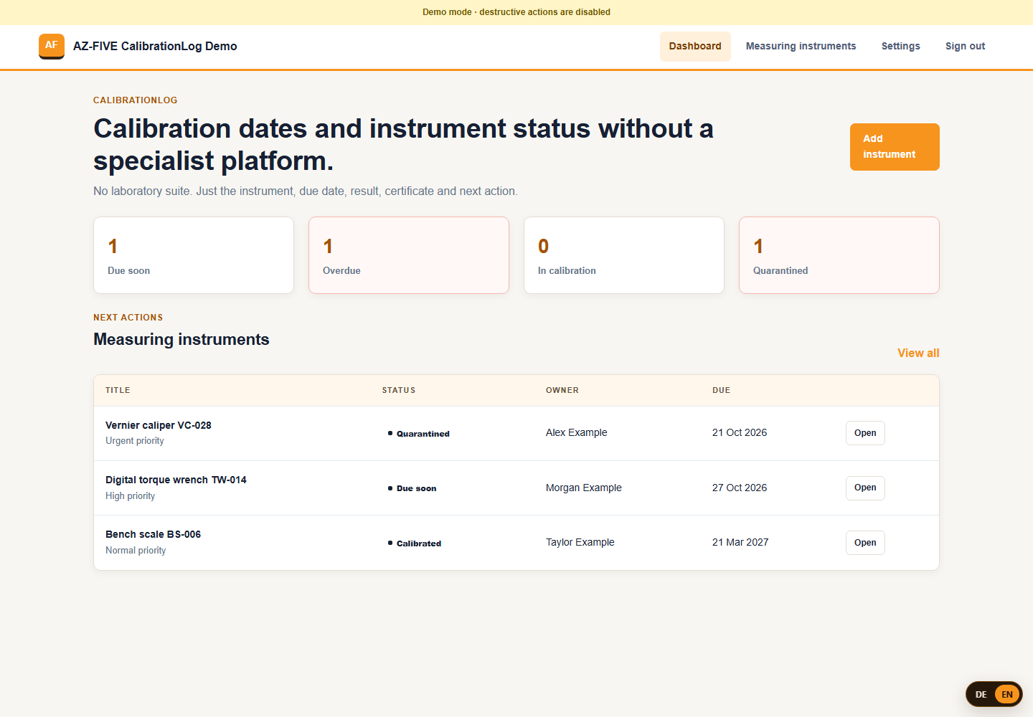Click the Quarantined status badge
The image size is (1033, 717).
click(x=419, y=434)
